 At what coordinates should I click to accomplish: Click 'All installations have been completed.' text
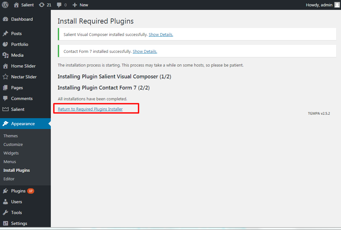(x=92, y=99)
